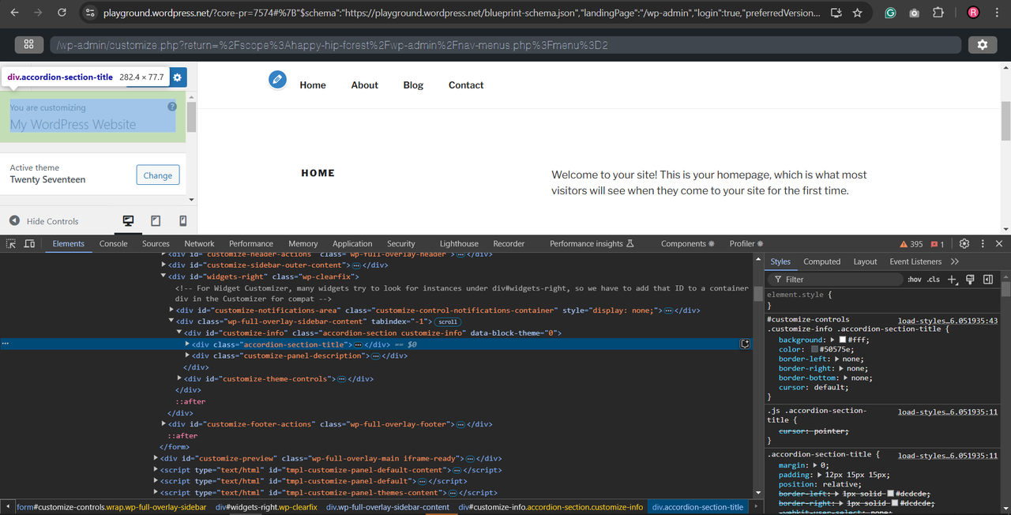Add a new style rule with the plus icon
Image resolution: width=1011 pixels, height=515 pixels.
953,280
